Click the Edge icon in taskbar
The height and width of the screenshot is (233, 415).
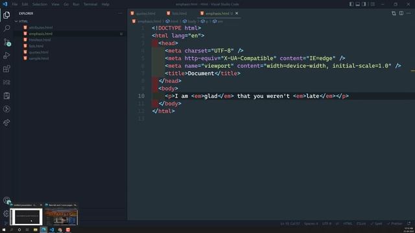coord(43,230)
